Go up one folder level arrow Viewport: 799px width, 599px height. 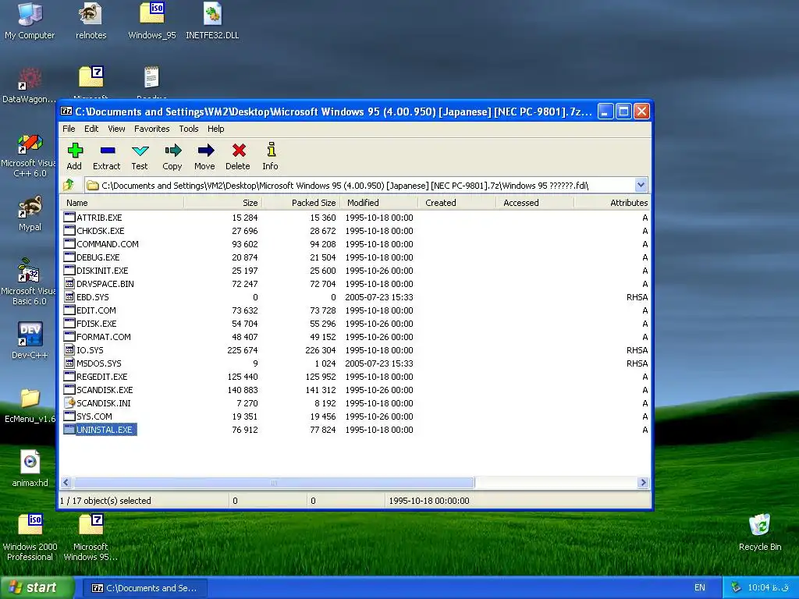point(69,185)
